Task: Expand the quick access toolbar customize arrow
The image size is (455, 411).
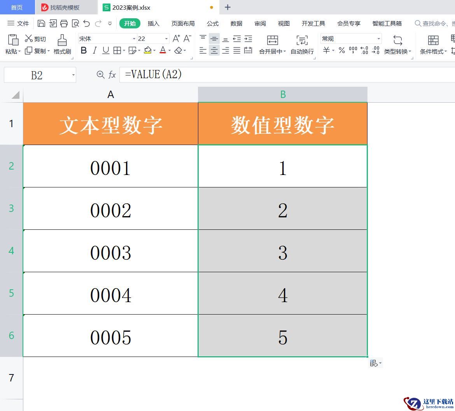Action: pyautogui.click(x=110, y=23)
